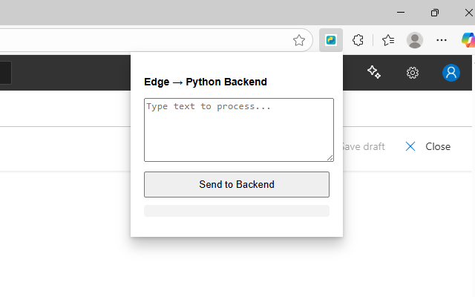Open the blue account icon in header

(451, 72)
